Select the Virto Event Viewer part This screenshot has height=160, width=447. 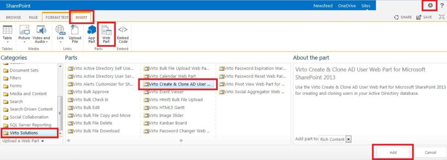click(x=164, y=92)
